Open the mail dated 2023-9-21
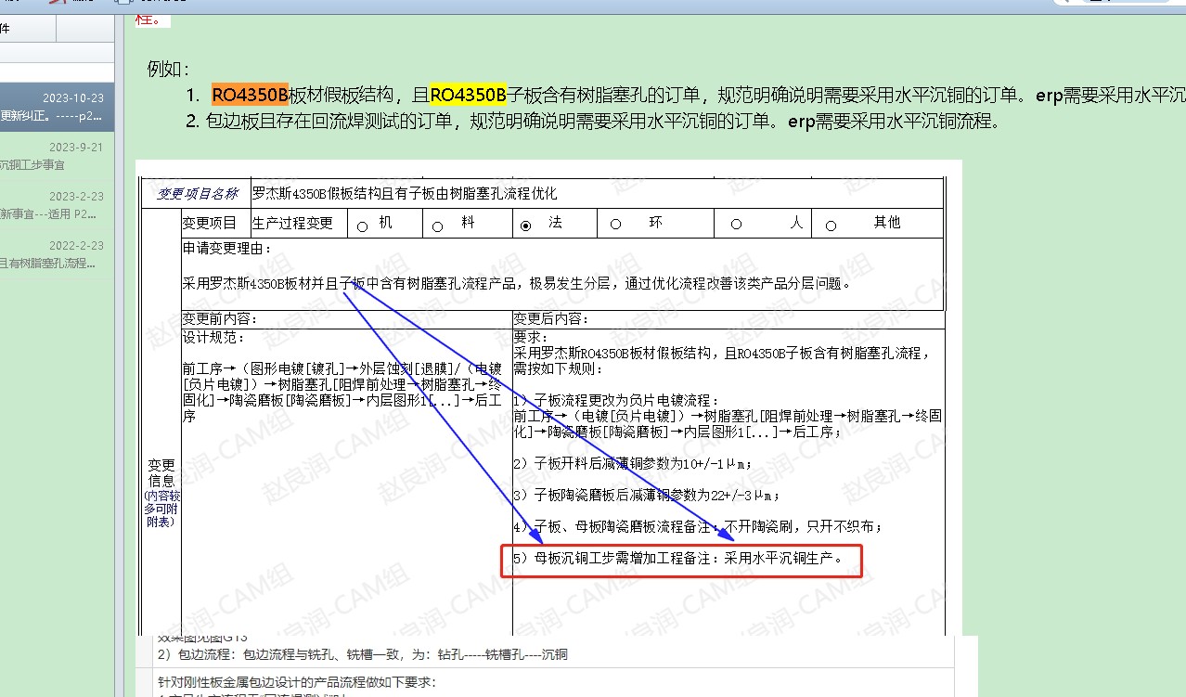The image size is (1186, 697). (57, 156)
